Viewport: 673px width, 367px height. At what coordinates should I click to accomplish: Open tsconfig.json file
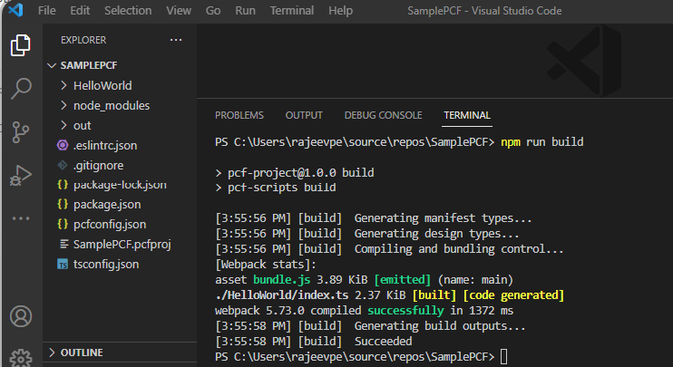pos(105,264)
